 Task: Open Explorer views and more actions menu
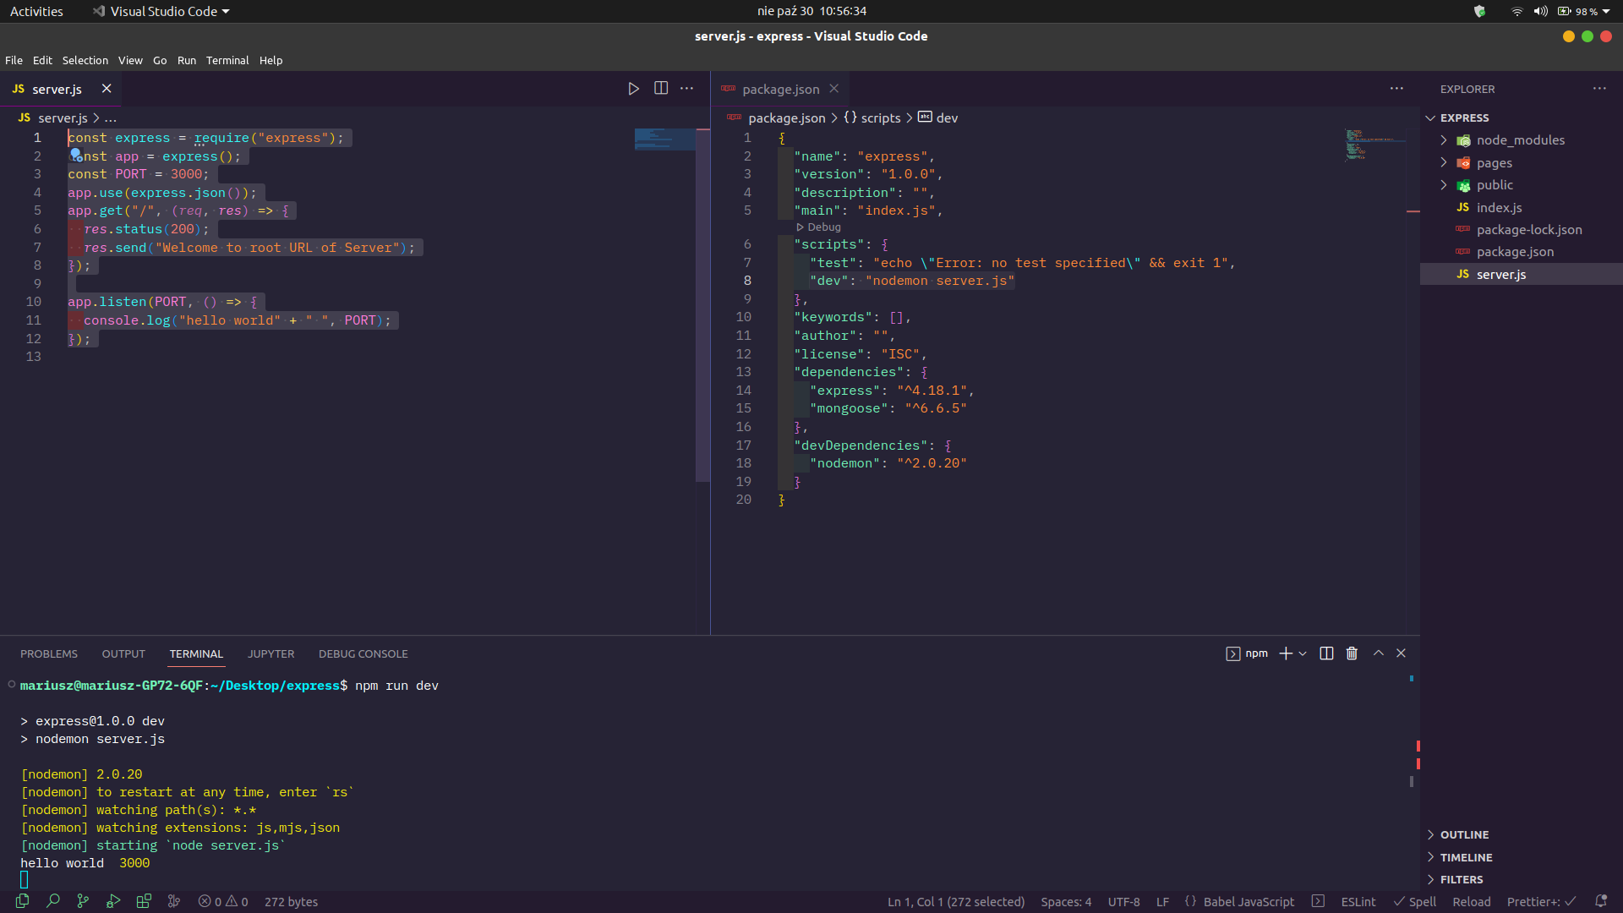click(x=1599, y=89)
